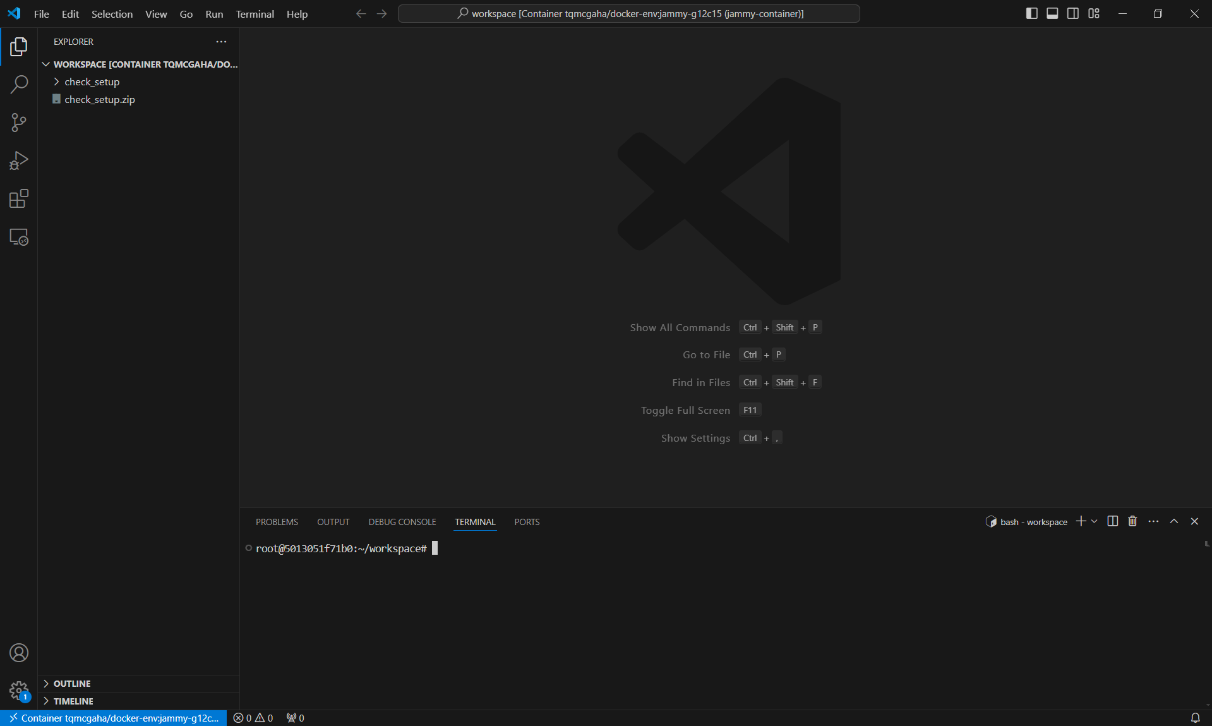Create a new terminal with the plus icon
Image resolution: width=1212 pixels, height=726 pixels.
point(1081,521)
